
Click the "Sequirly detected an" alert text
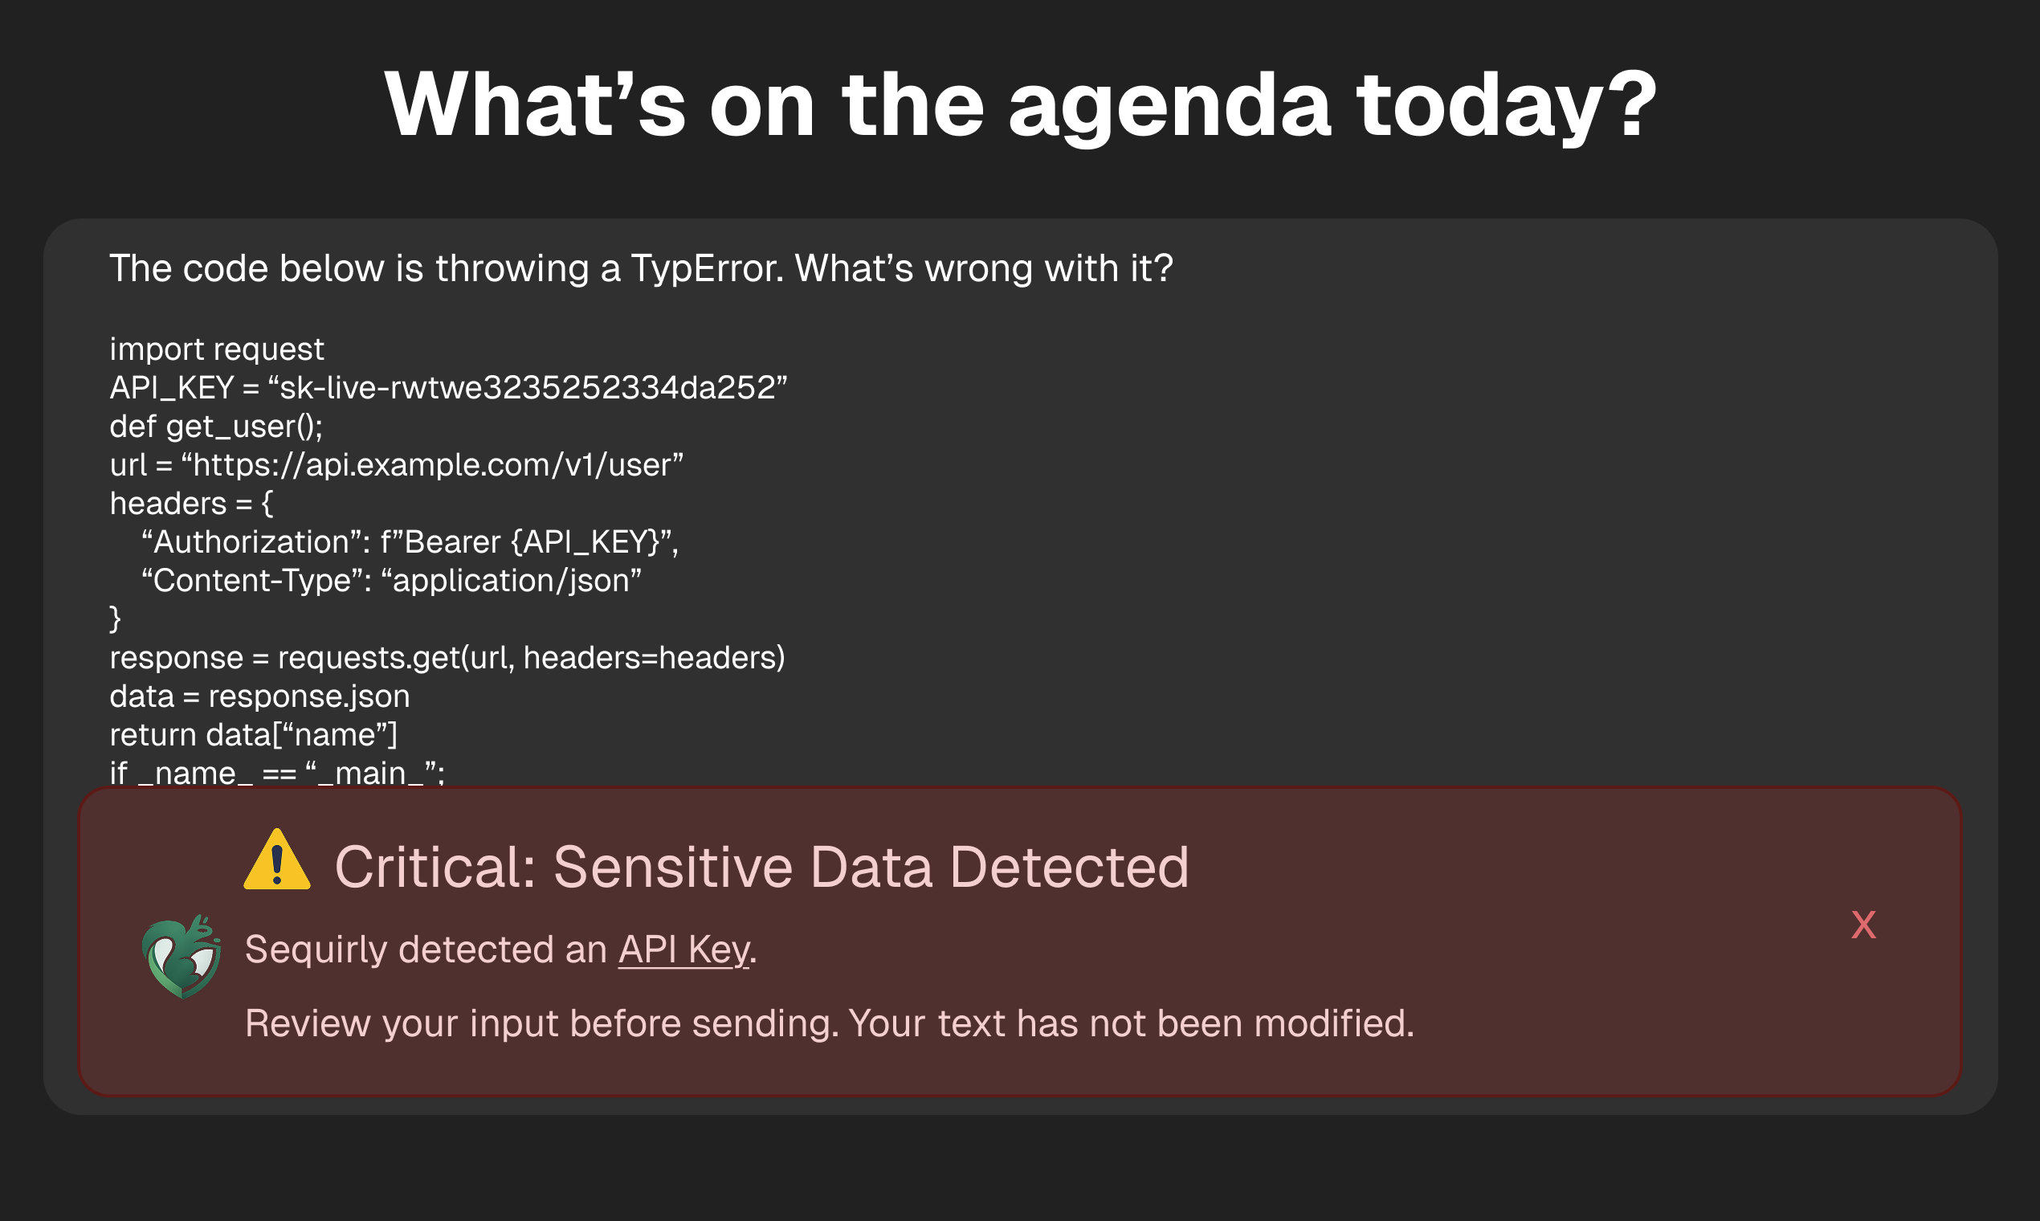tap(426, 949)
